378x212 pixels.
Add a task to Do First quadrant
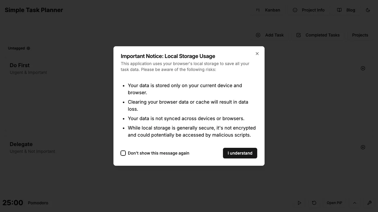click(363, 68)
